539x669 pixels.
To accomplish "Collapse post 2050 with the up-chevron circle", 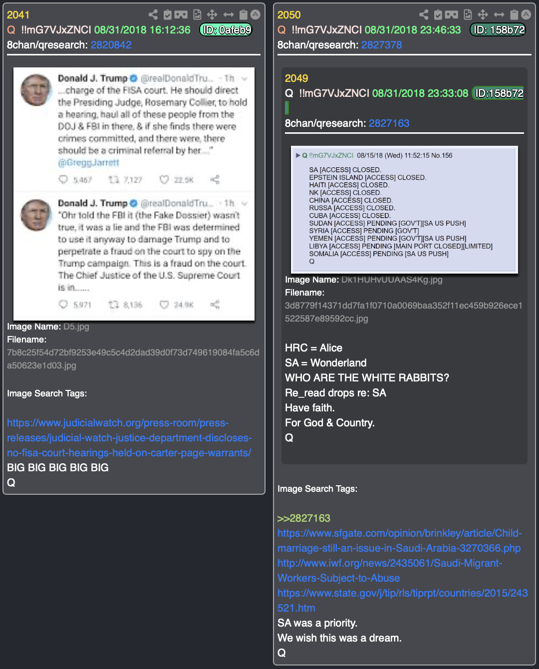I will pyautogui.click(x=526, y=14).
